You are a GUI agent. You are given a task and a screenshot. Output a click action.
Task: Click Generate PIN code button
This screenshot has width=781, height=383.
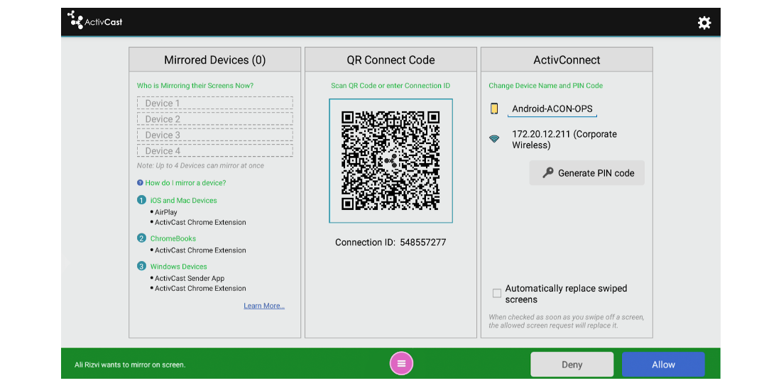pyautogui.click(x=586, y=172)
